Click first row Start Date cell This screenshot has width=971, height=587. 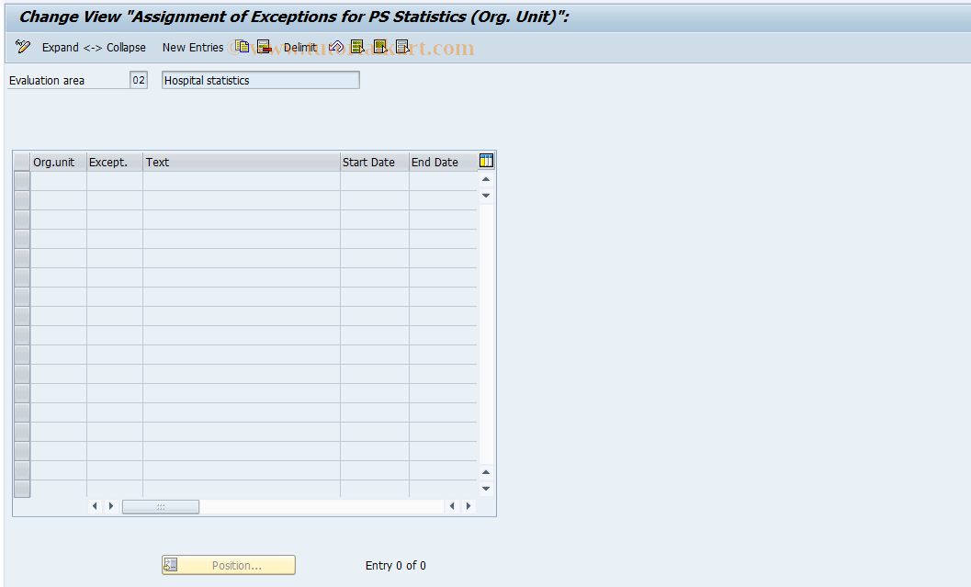tap(375, 181)
